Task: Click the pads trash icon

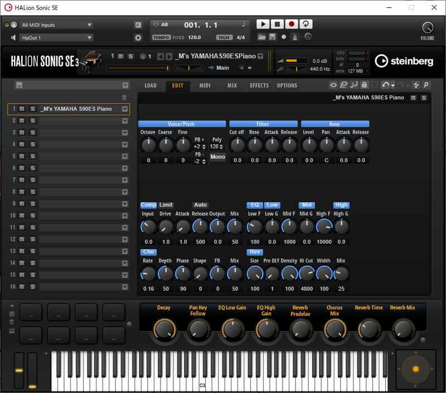Action: 12,322
